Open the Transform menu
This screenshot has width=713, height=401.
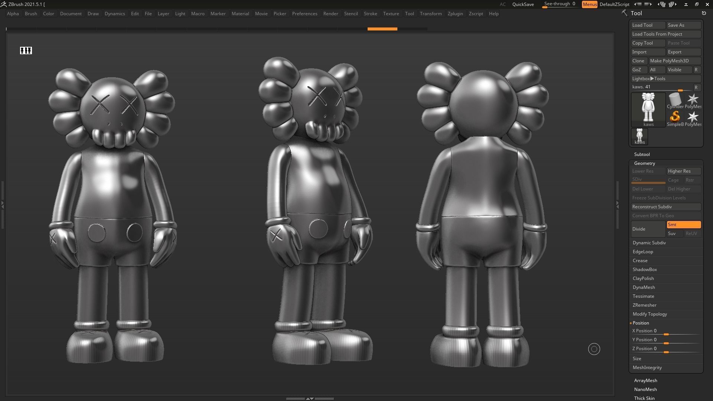click(431, 14)
